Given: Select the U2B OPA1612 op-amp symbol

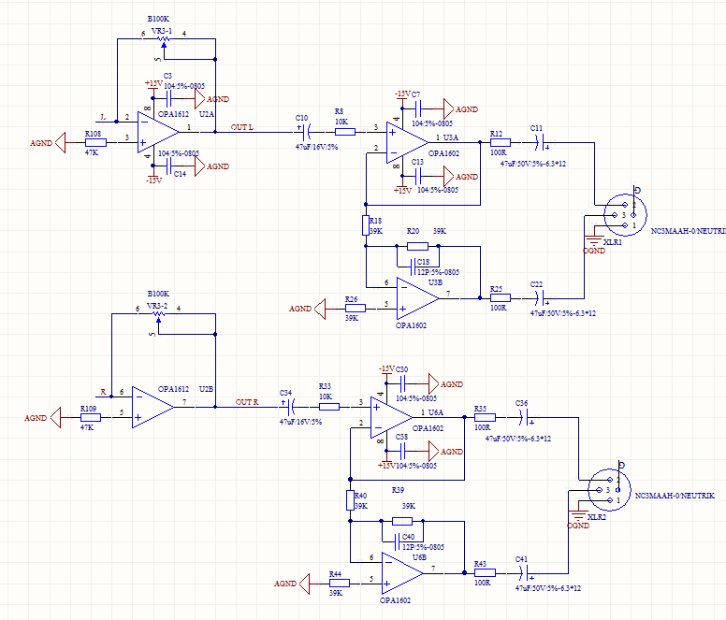Looking at the screenshot, I should (152, 407).
